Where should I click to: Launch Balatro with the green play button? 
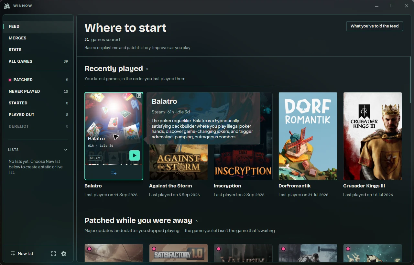(x=135, y=155)
